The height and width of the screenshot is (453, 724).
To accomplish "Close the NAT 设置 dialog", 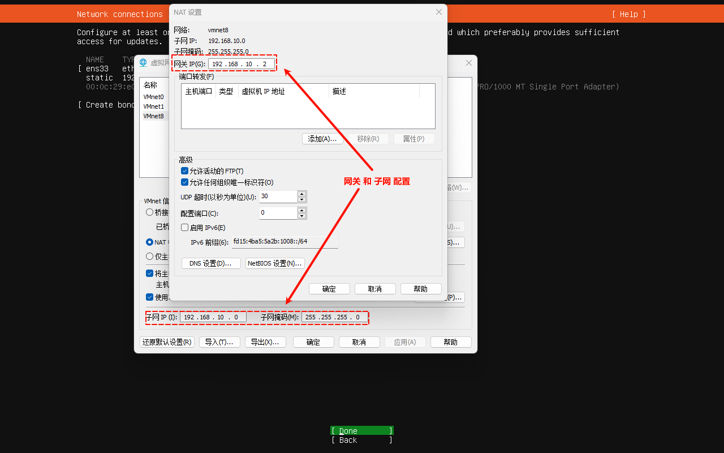I will [x=438, y=12].
